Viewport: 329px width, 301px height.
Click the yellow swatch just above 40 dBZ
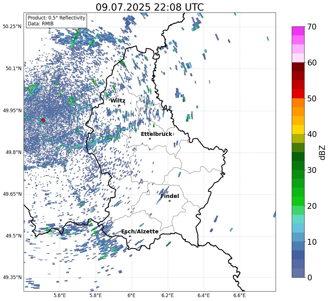coord(298,129)
